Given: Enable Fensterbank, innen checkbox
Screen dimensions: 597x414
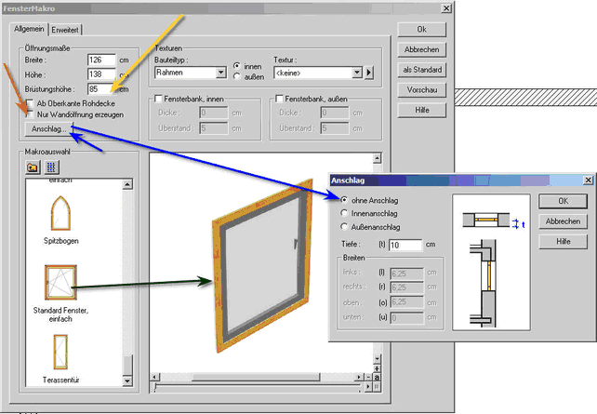Looking at the screenshot, I should click(x=159, y=99).
